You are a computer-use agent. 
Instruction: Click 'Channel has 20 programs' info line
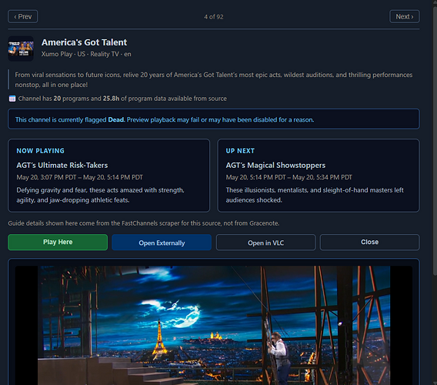click(122, 99)
